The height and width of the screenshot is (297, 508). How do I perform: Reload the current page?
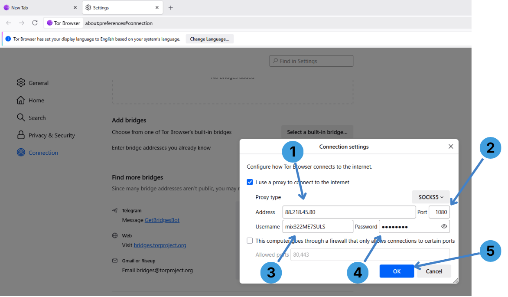pos(35,23)
